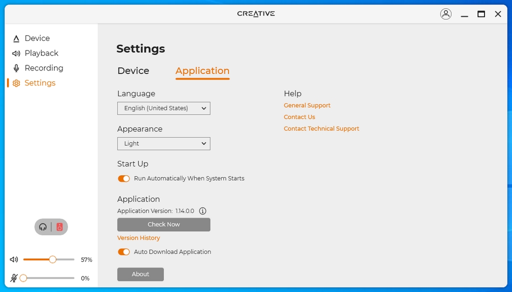The height and width of the screenshot is (292, 512).
Task: Open the user account profile icon
Action: [x=445, y=14]
